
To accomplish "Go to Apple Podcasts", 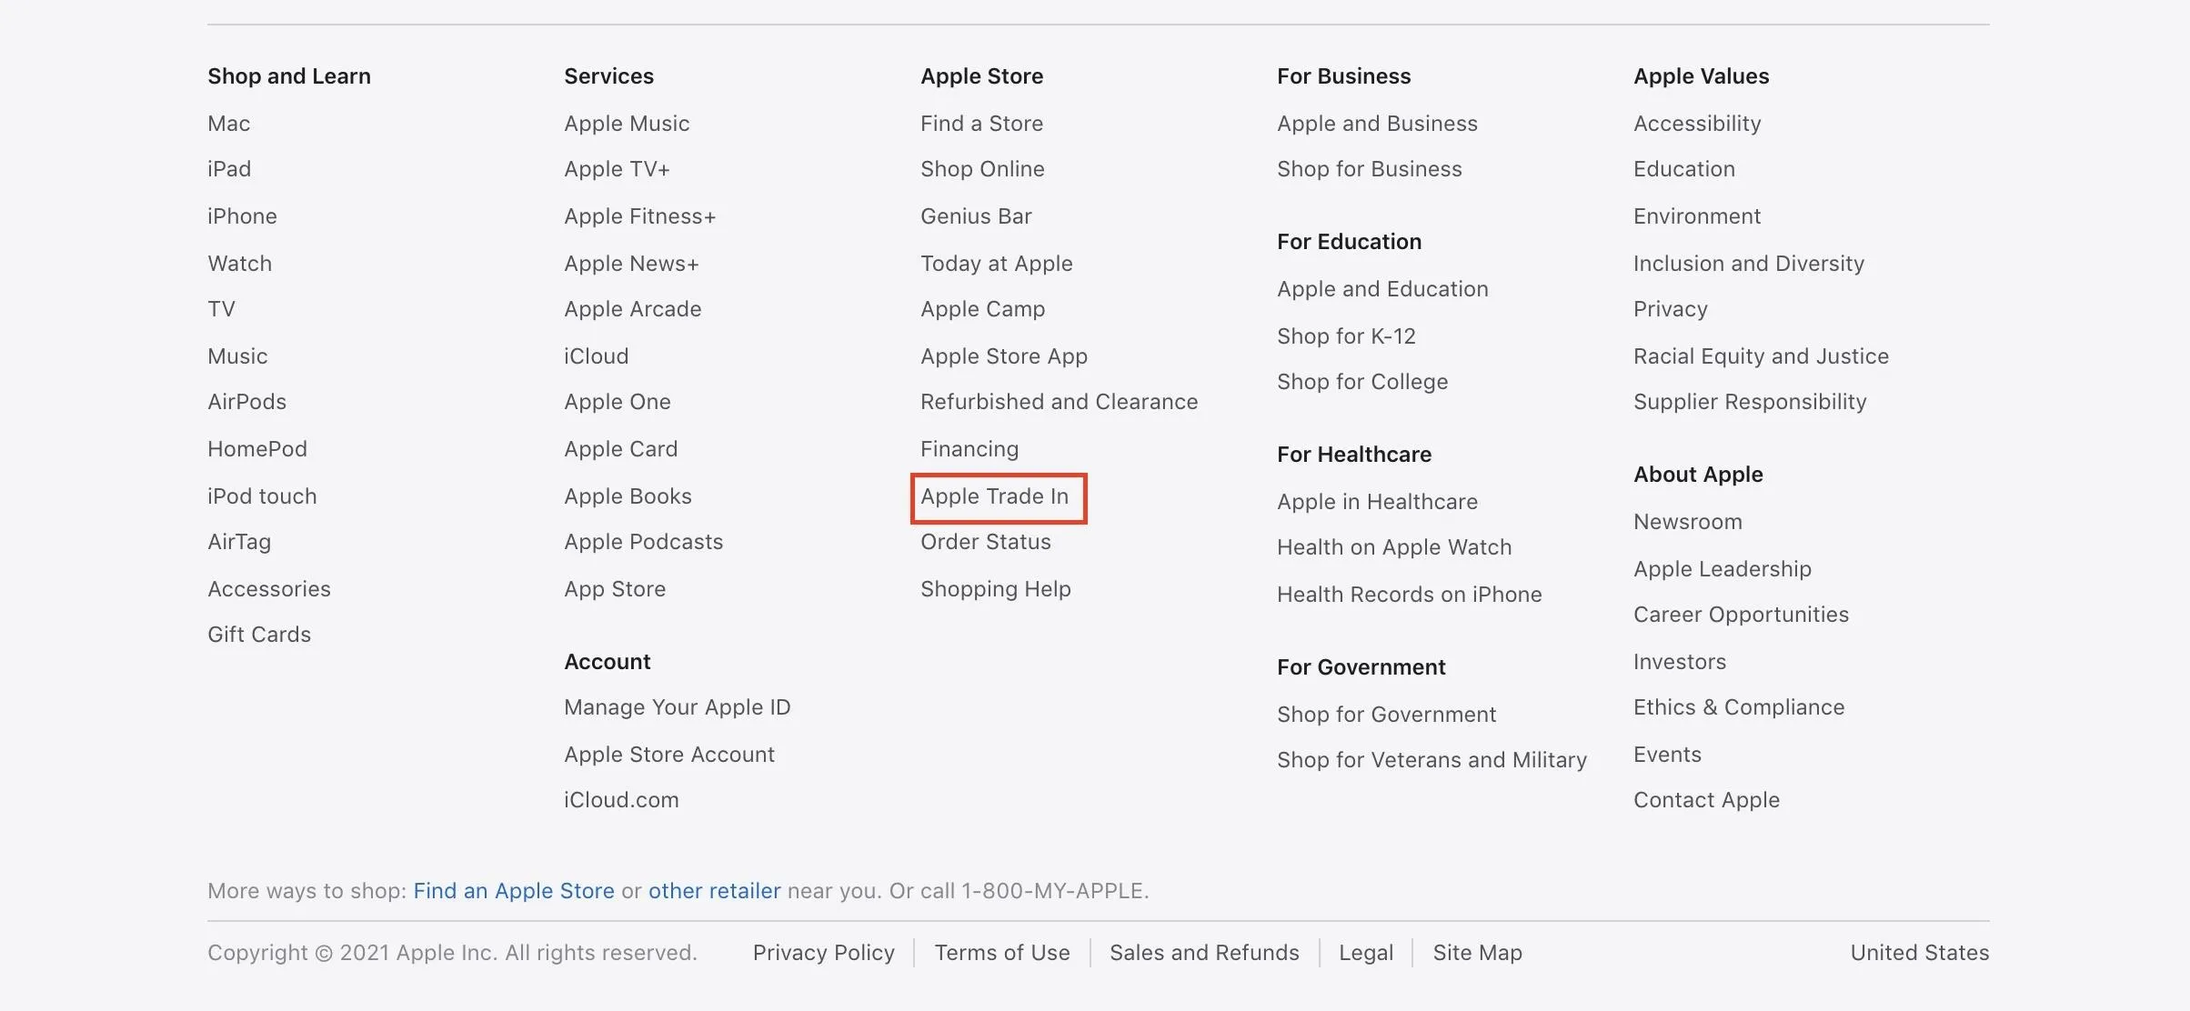I will pyautogui.click(x=644, y=542).
